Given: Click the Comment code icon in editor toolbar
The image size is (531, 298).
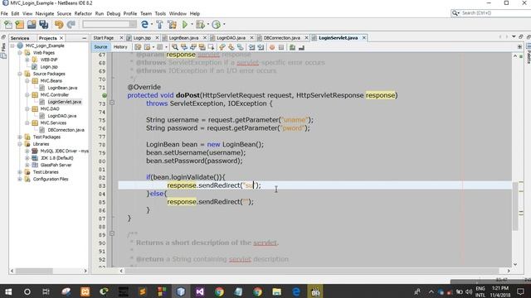Looking at the screenshot, I should [292, 47].
